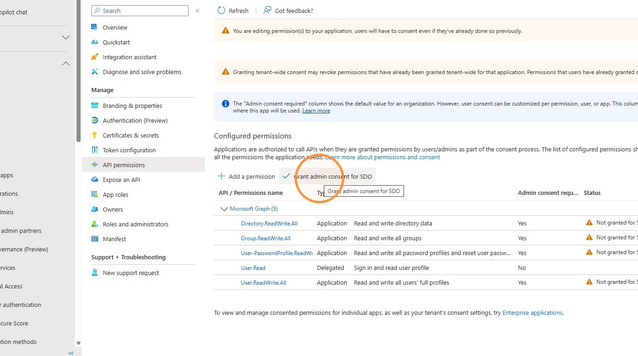The image size is (638, 356).
Task: Click the "API / Permissions name" column header
Action: [x=251, y=193]
